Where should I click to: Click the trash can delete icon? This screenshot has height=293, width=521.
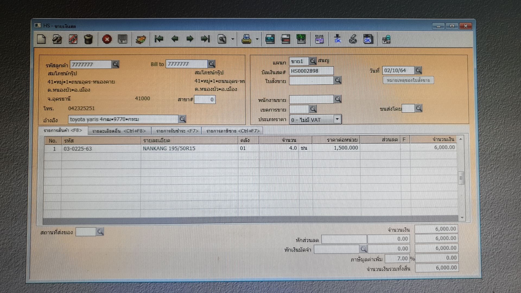point(88,39)
